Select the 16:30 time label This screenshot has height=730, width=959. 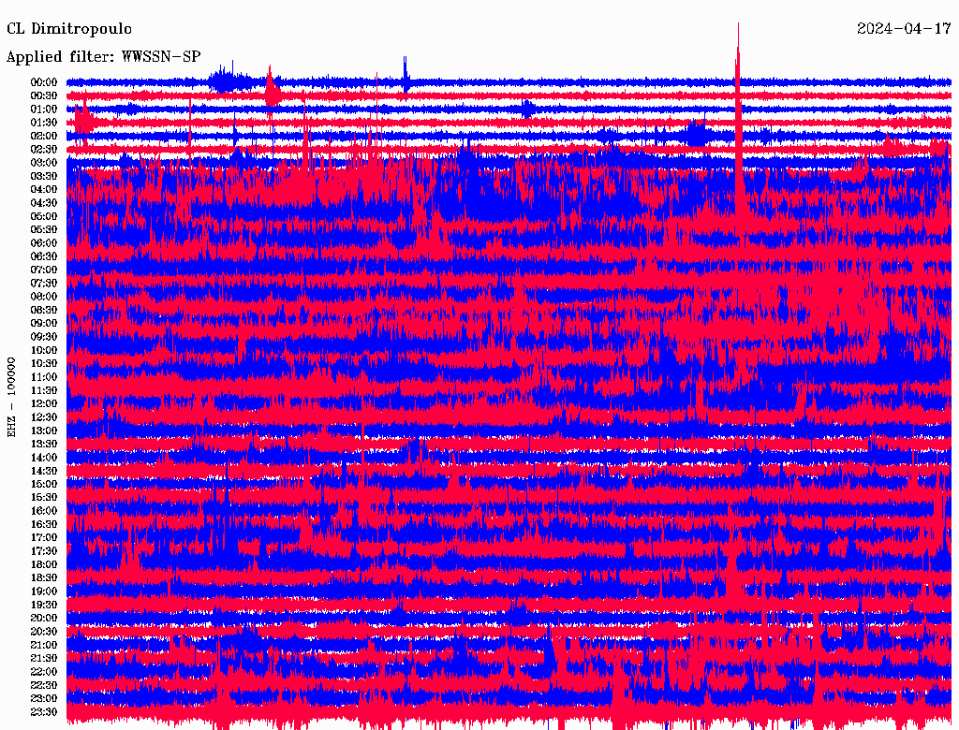point(44,524)
